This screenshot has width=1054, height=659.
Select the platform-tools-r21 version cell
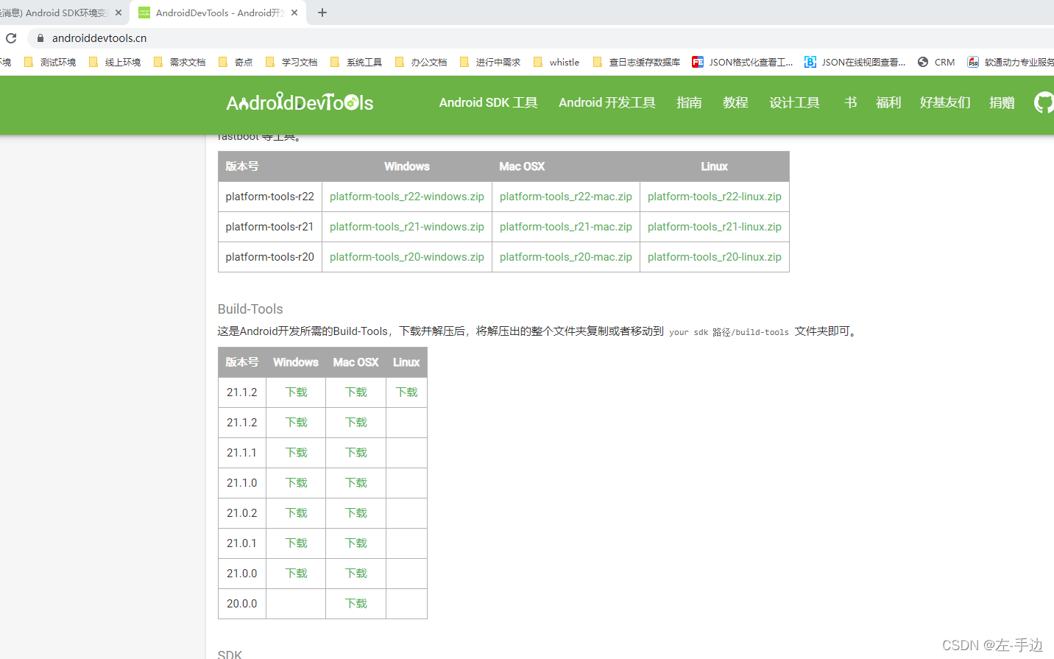tap(270, 227)
